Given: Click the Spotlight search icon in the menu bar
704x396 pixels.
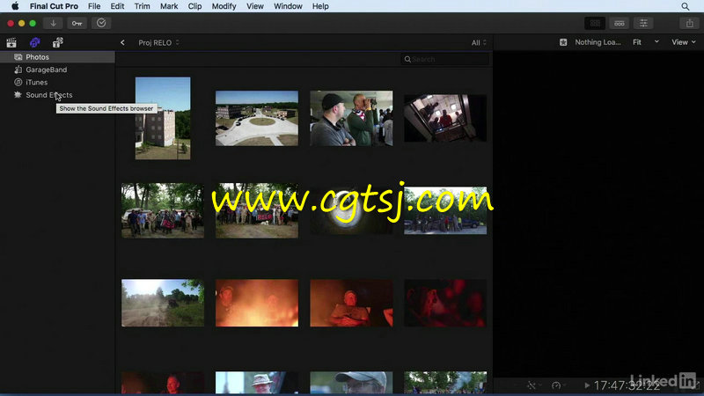Looking at the screenshot, I should [686, 6].
